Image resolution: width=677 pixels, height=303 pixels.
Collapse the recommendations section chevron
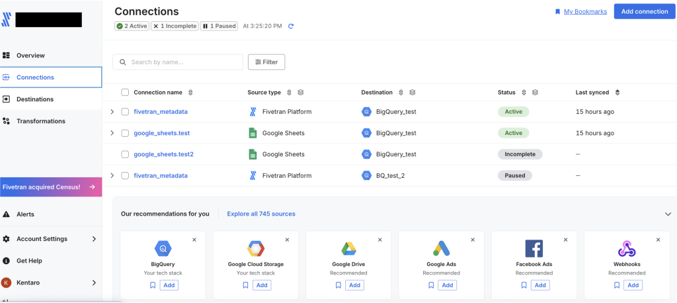click(x=668, y=214)
